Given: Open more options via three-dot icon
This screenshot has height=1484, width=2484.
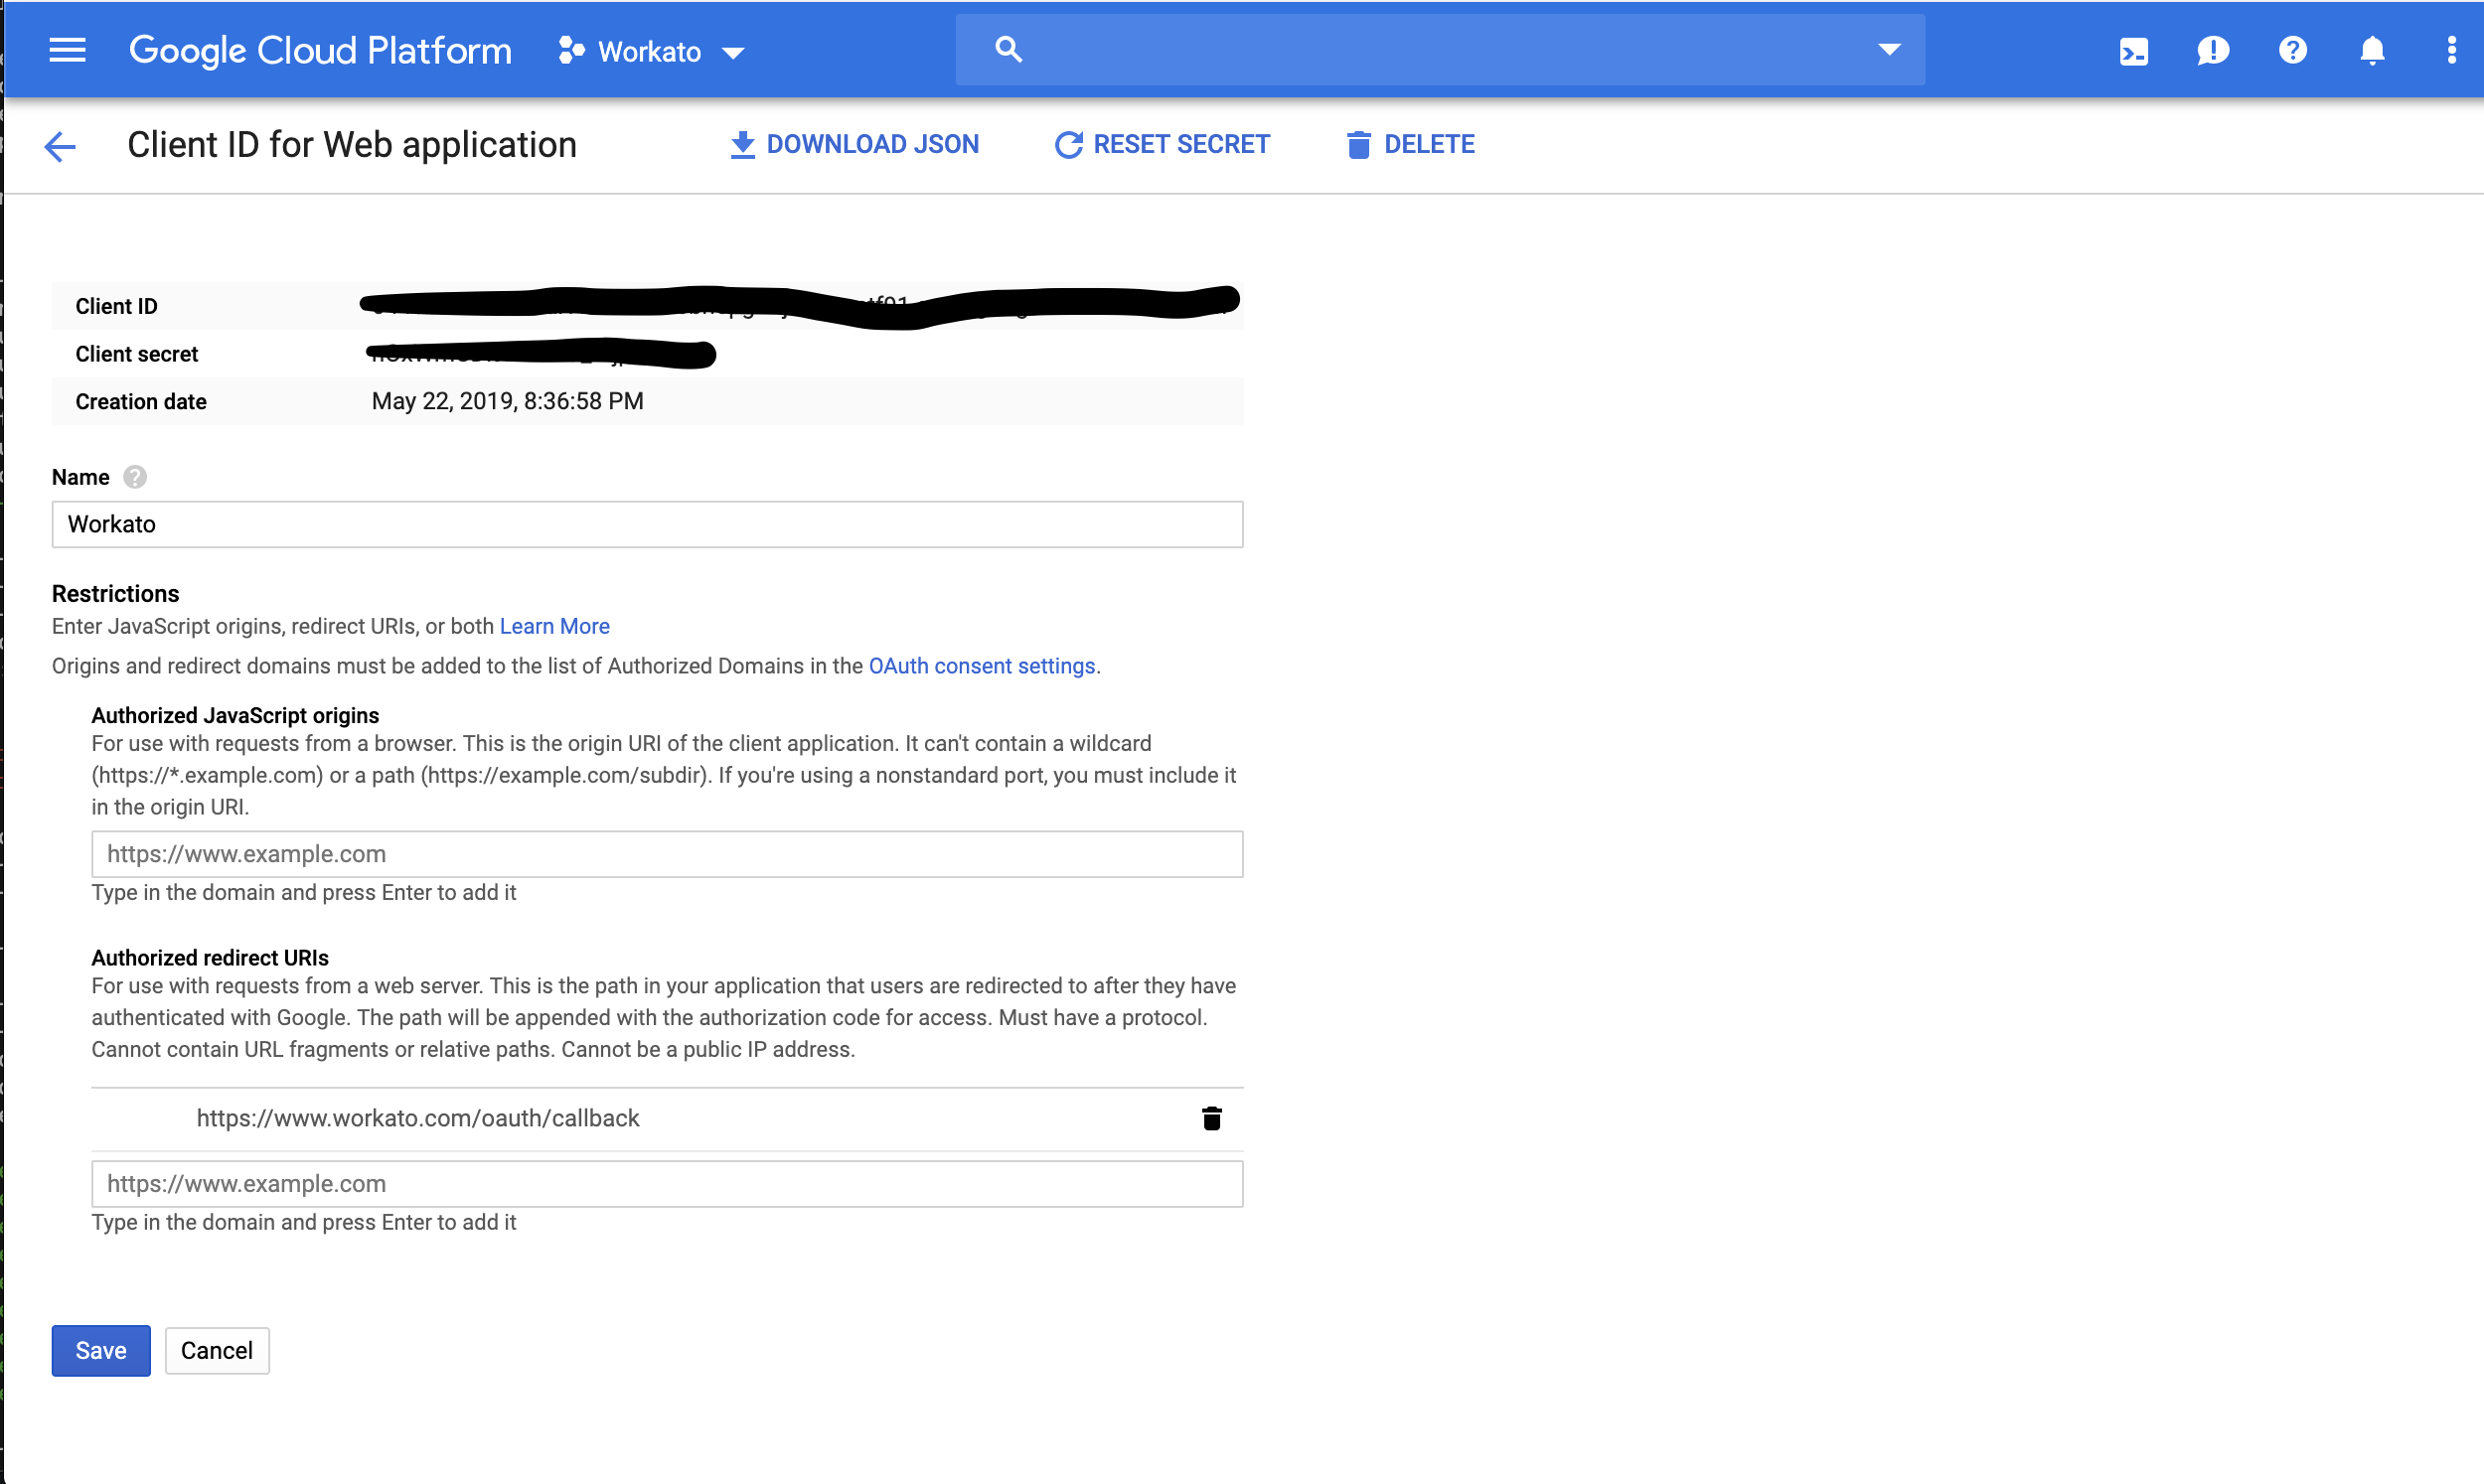Looking at the screenshot, I should point(2451,50).
